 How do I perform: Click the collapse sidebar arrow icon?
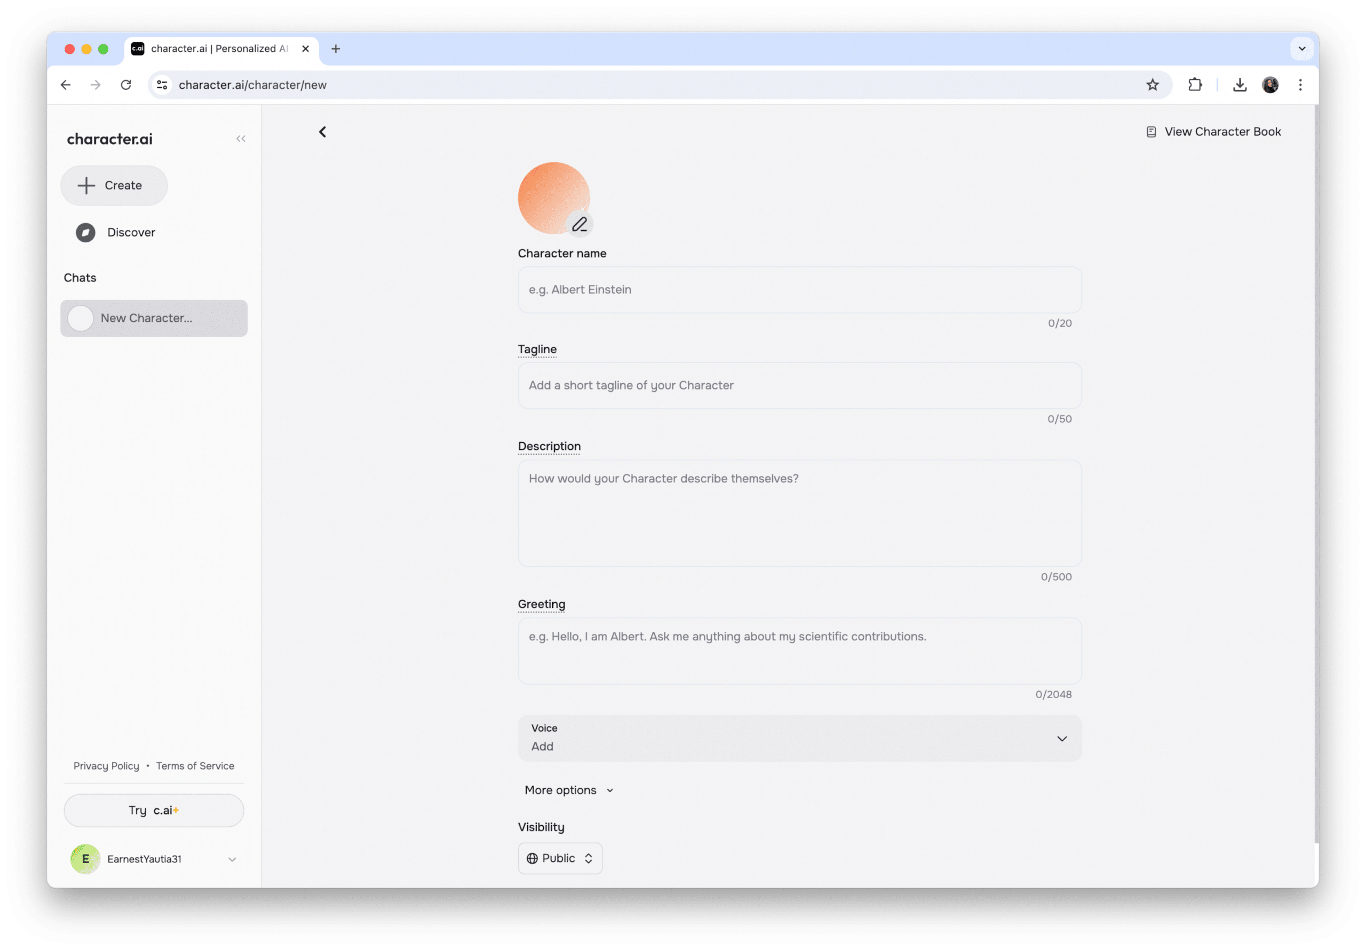click(240, 137)
